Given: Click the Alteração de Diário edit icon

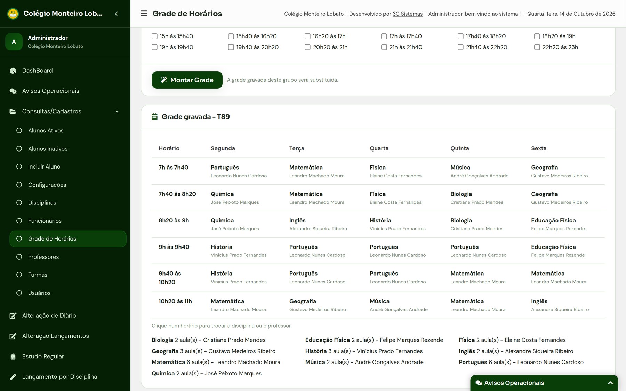Looking at the screenshot, I should point(13,316).
